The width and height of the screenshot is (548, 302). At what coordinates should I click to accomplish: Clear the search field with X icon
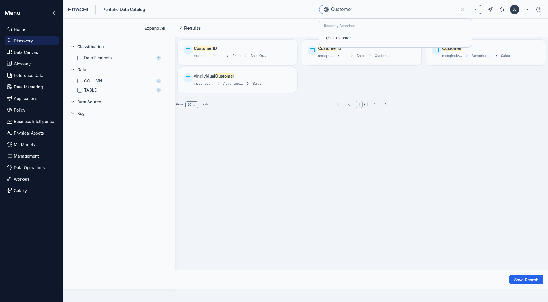(462, 10)
